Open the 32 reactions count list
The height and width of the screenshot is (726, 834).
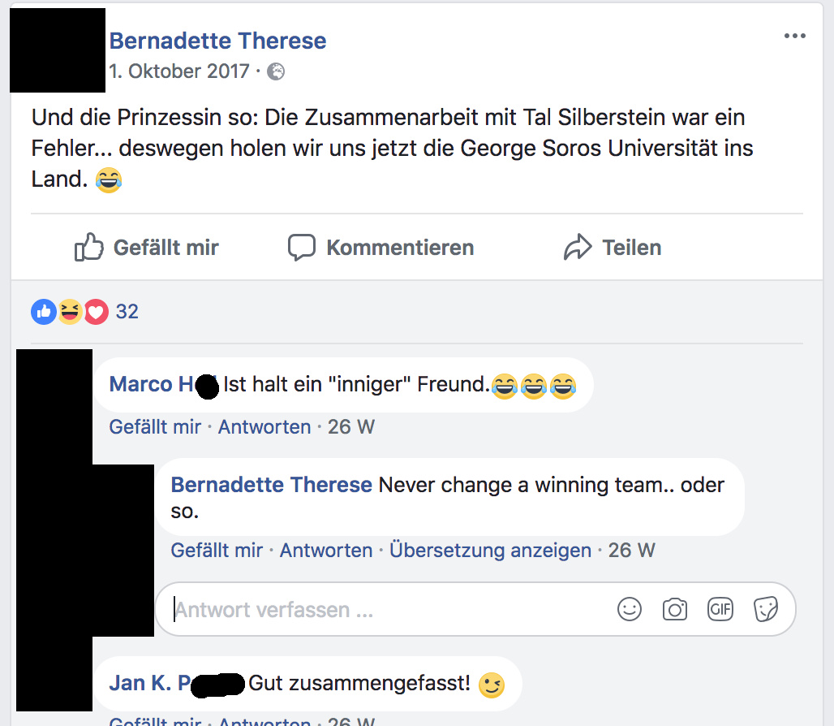pos(127,311)
